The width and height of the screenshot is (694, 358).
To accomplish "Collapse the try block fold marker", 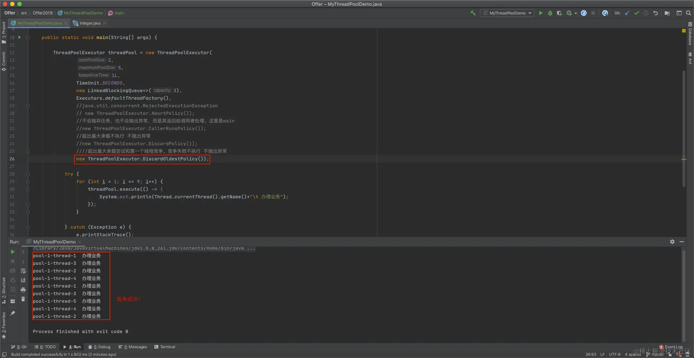I will [x=28, y=174].
